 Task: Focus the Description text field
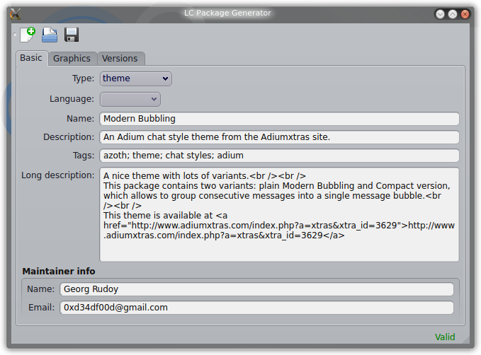(x=279, y=137)
